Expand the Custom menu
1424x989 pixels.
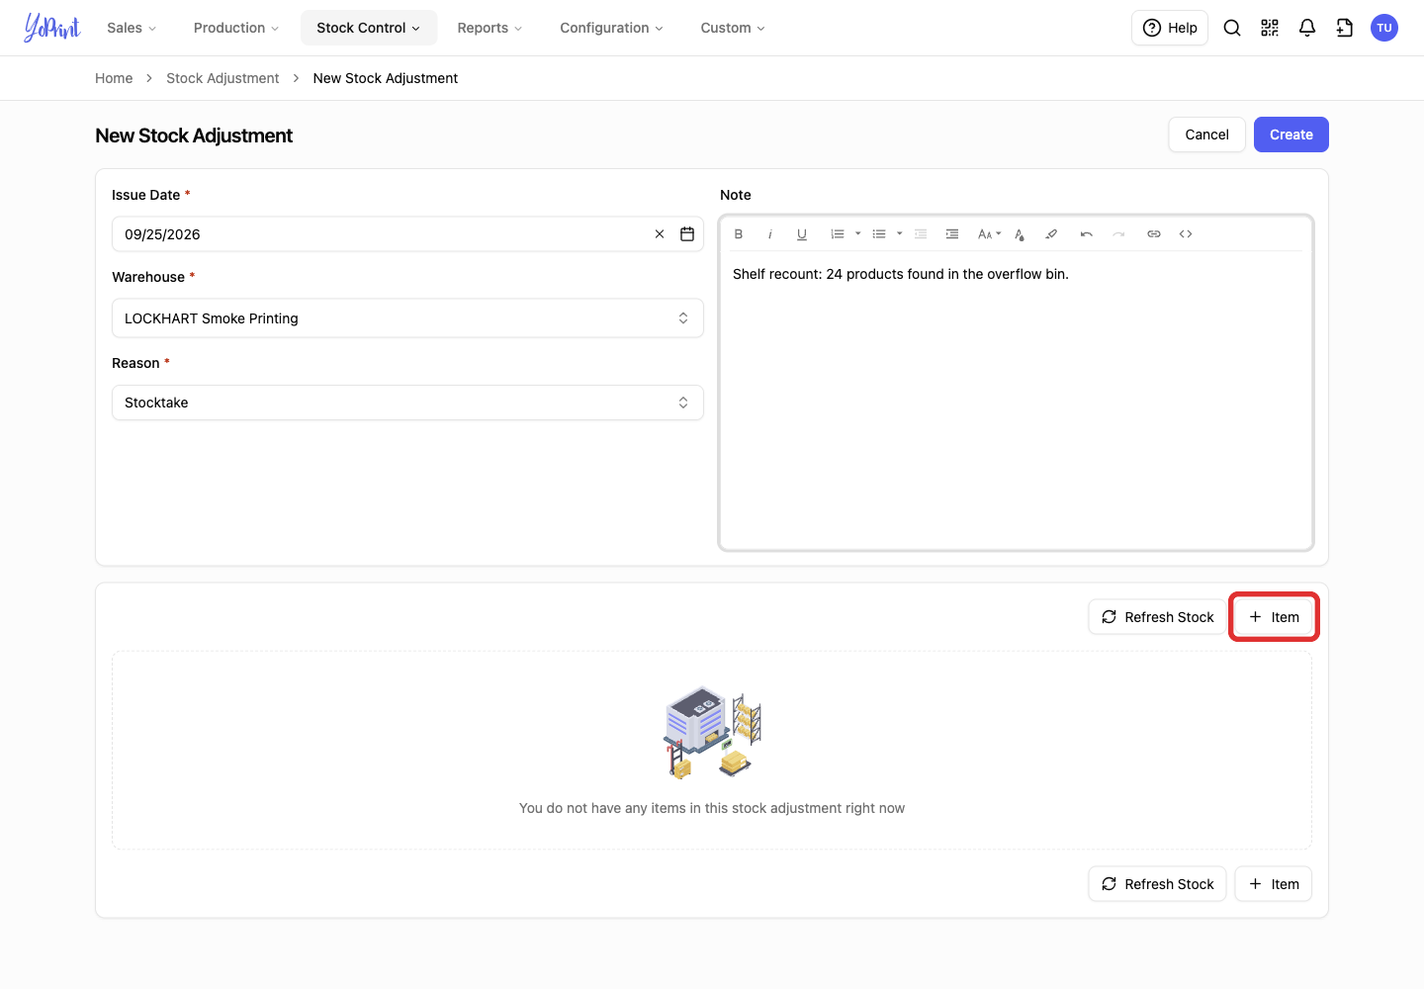pos(733,28)
